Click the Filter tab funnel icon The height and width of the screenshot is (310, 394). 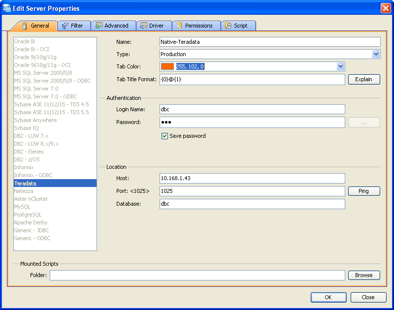point(65,26)
